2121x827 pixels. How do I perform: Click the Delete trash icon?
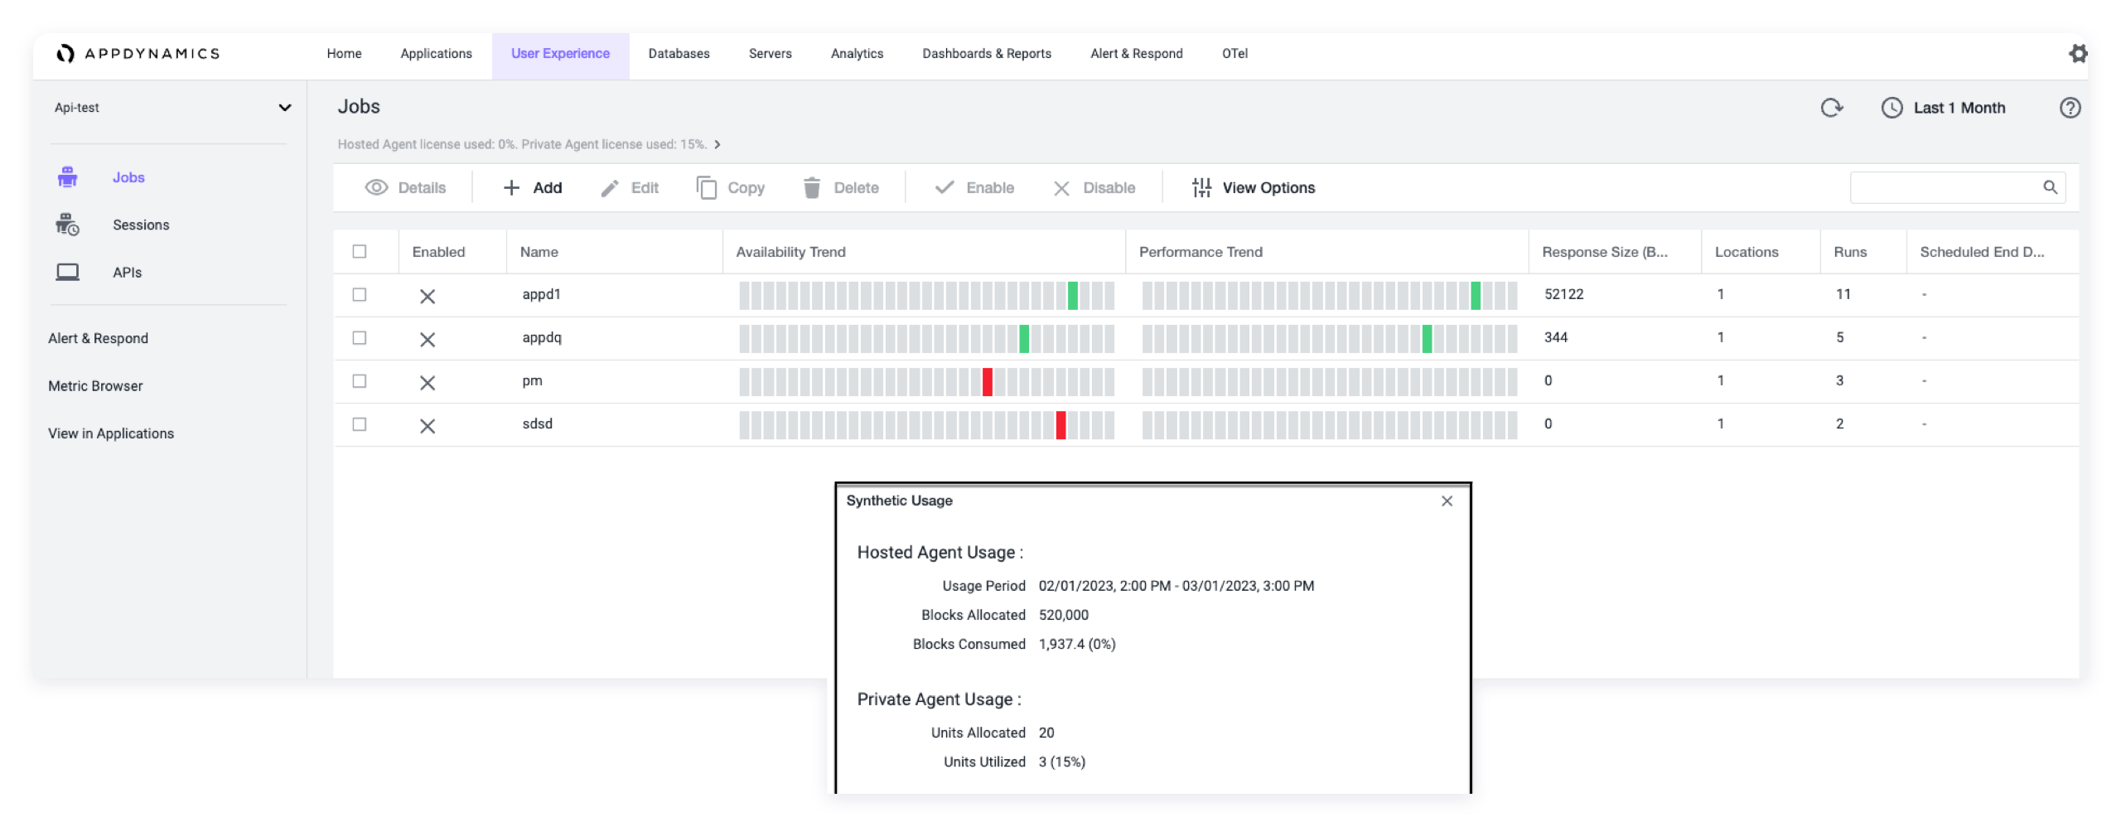point(812,188)
